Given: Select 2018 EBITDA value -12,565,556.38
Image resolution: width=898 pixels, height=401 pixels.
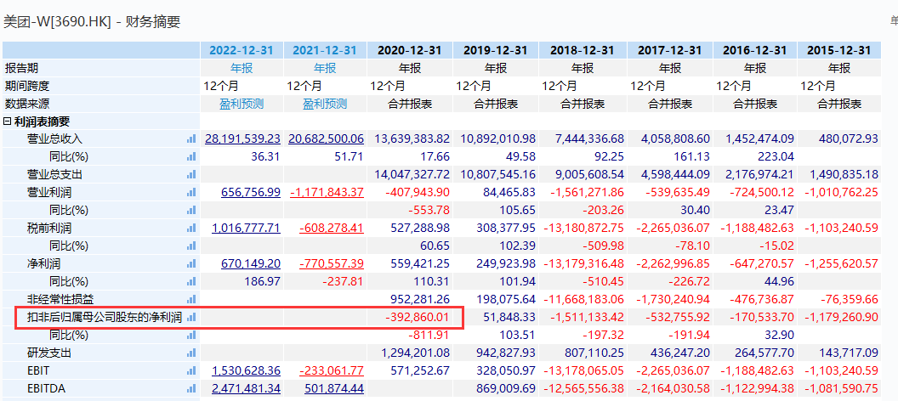Looking at the screenshot, I should (584, 388).
